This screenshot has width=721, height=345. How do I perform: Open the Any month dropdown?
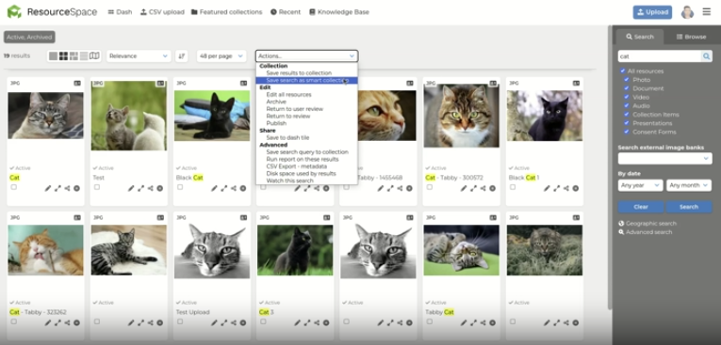[x=689, y=185]
